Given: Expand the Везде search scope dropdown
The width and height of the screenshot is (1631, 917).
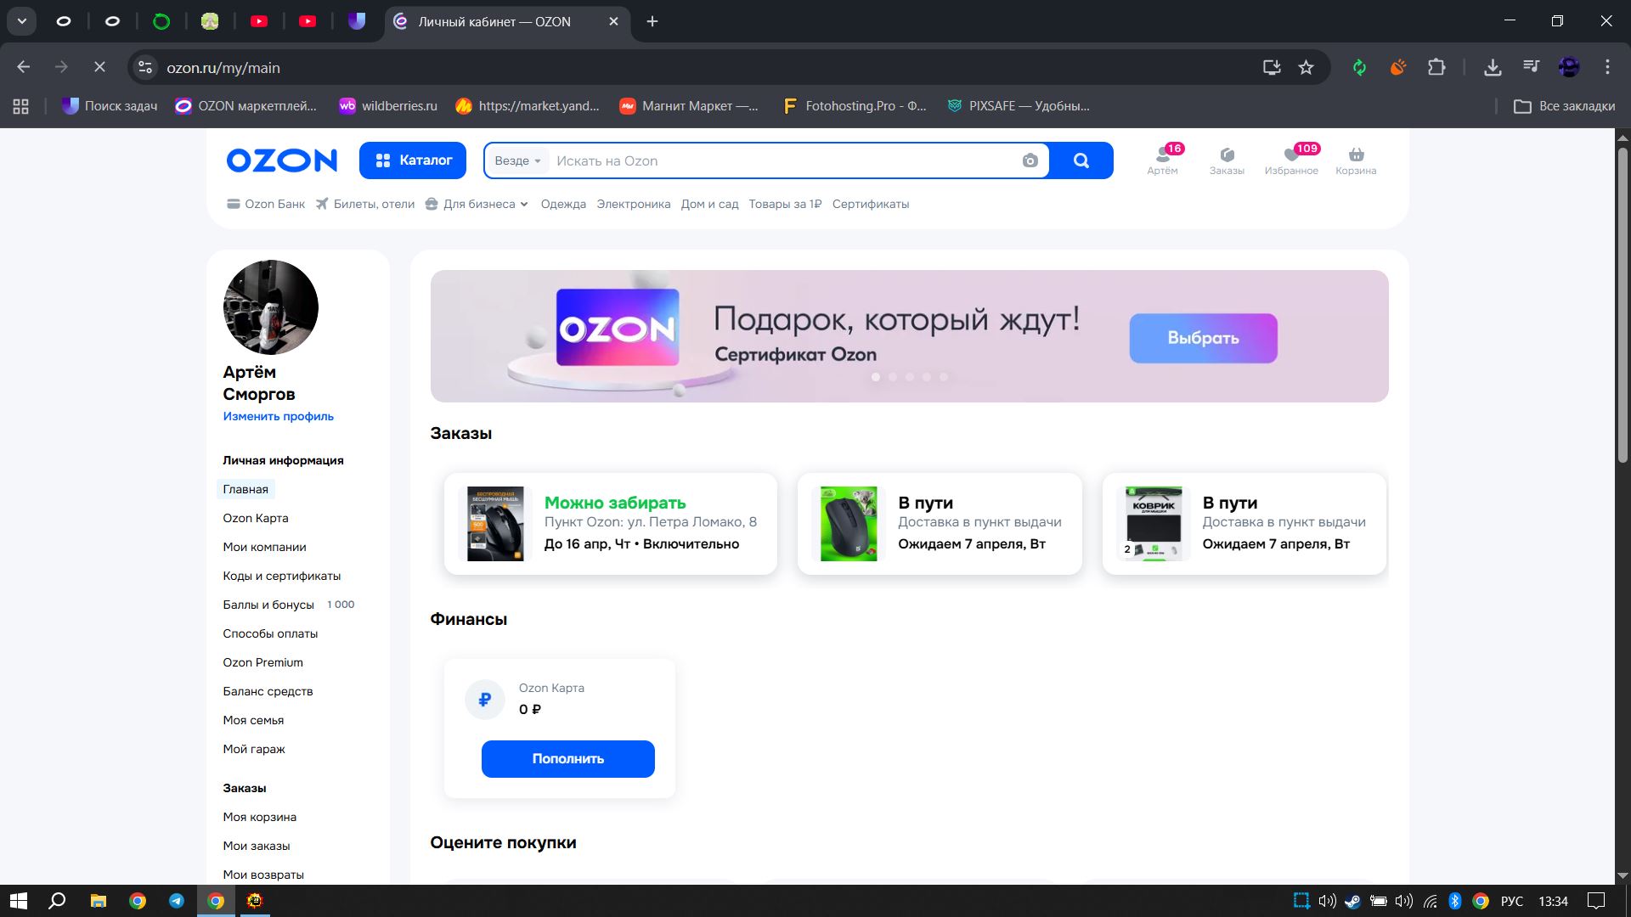Looking at the screenshot, I should pyautogui.click(x=517, y=161).
